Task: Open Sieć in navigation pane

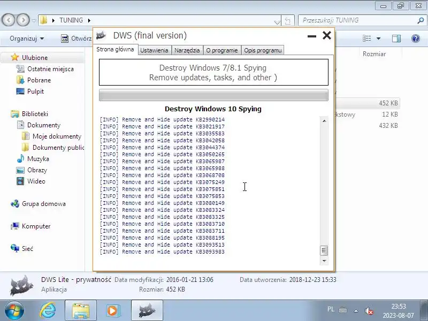Action: [x=27, y=248]
